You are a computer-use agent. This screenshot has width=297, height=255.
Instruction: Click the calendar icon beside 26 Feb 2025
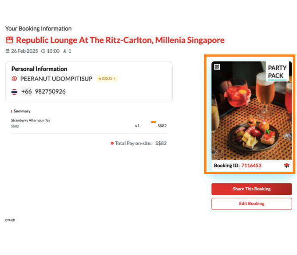point(8,51)
